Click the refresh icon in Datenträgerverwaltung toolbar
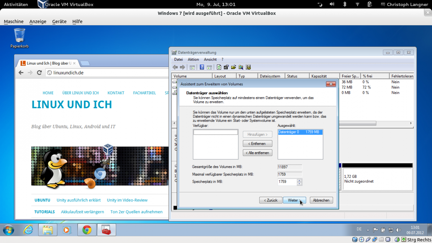Viewport: 432px width, 243px height. pyautogui.click(x=219, y=67)
